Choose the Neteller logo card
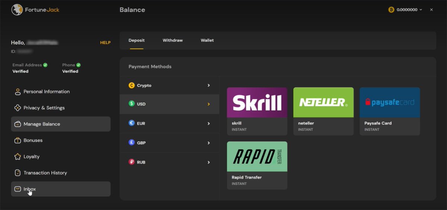 click(x=323, y=102)
